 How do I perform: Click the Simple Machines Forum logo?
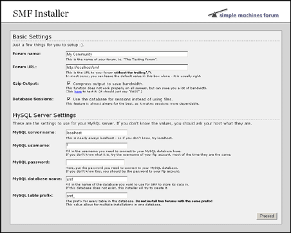(x=243, y=13)
